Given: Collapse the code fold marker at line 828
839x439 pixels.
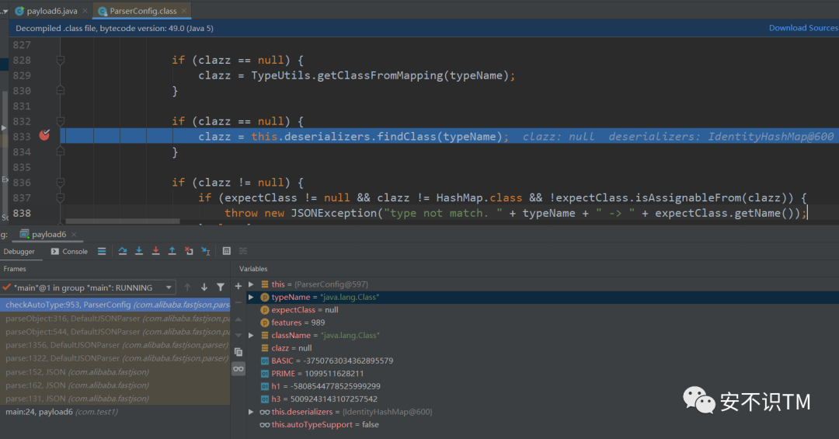Looking at the screenshot, I should [62, 60].
